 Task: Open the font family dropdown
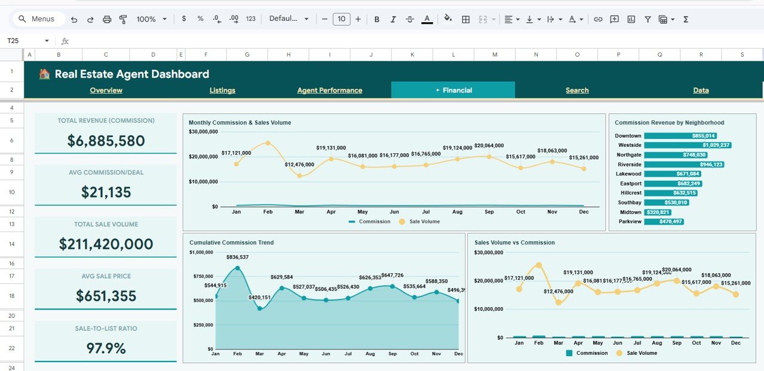pyautogui.click(x=289, y=18)
